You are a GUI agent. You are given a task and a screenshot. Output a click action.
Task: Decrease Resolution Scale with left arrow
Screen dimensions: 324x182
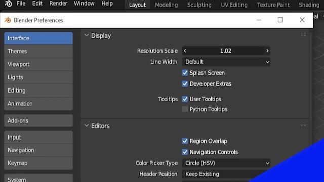tap(185, 51)
